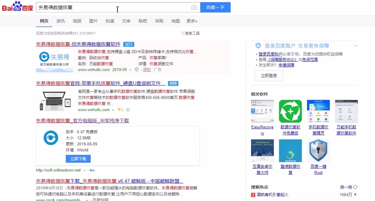Click the 换一换 link

pyautogui.click(x=346, y=187)
